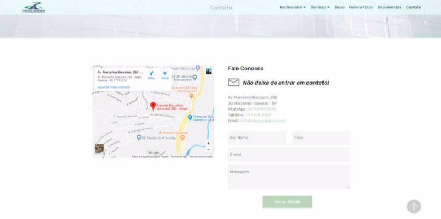Open the Galeria Fotos menu item
The height and width of the screenshot is (219, 441).
(x=361, y=7)
